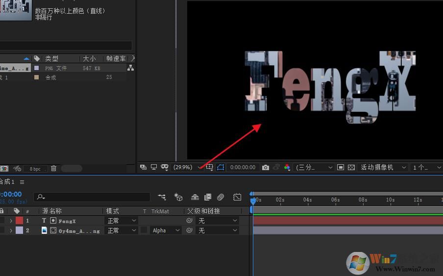Screen dimensions: 443x276
Task: Open the composition mini-flowchart icon in timeline
Action: click(x=162, y=197)
